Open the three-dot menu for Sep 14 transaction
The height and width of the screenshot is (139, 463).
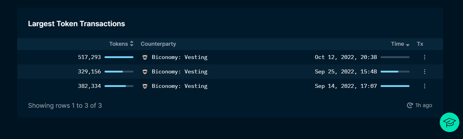click(x=425, y=86)
